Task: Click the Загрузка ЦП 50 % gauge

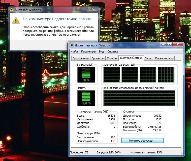Action: pos(86,75)
